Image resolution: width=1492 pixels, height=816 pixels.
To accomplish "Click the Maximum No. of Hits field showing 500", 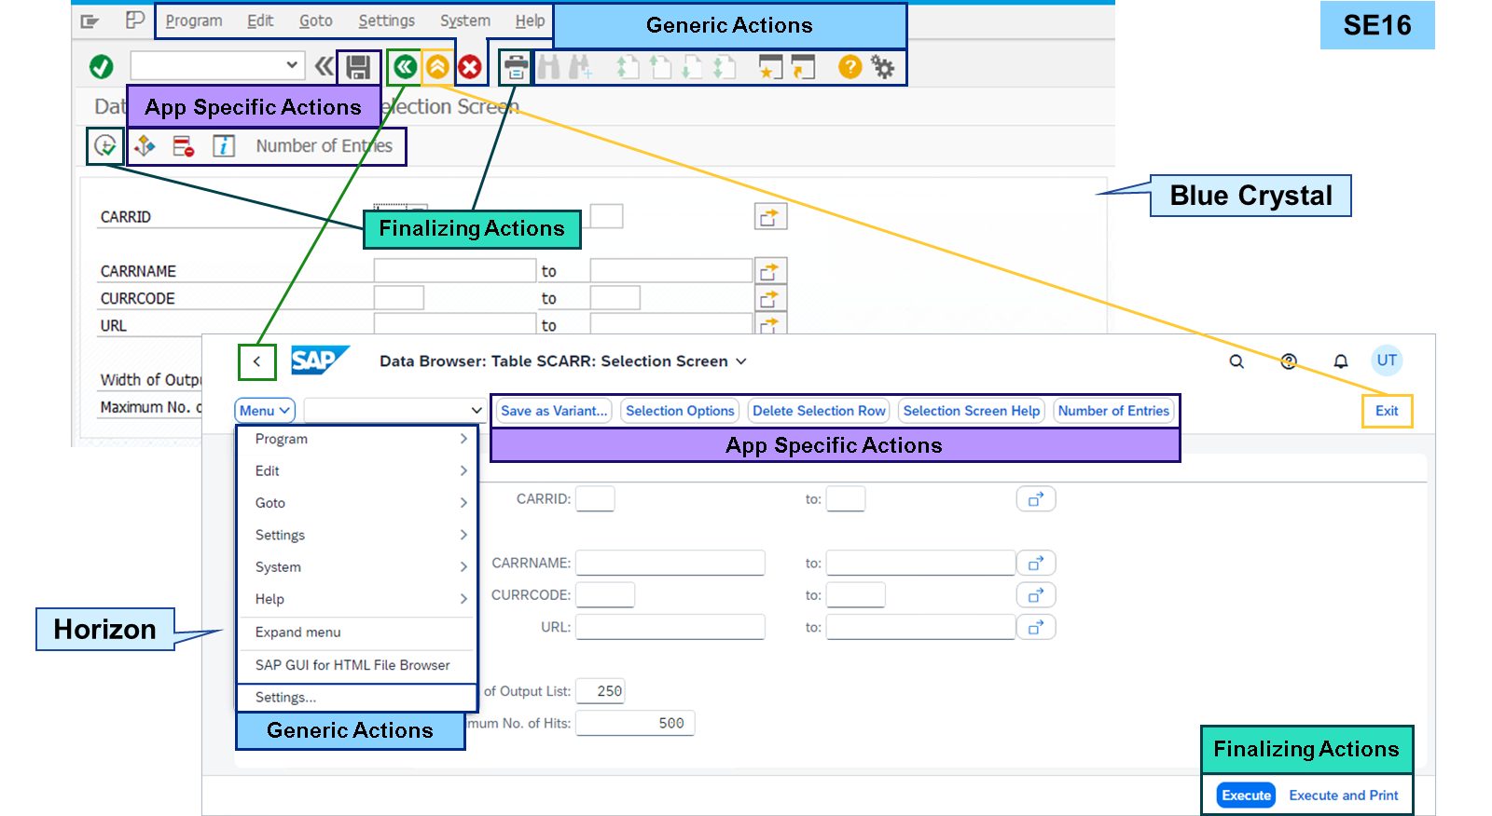I will point(635,724).
